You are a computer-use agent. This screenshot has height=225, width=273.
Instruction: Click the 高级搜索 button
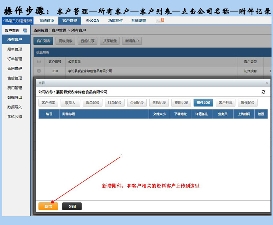pyautogui.click(x=65, y=41)
